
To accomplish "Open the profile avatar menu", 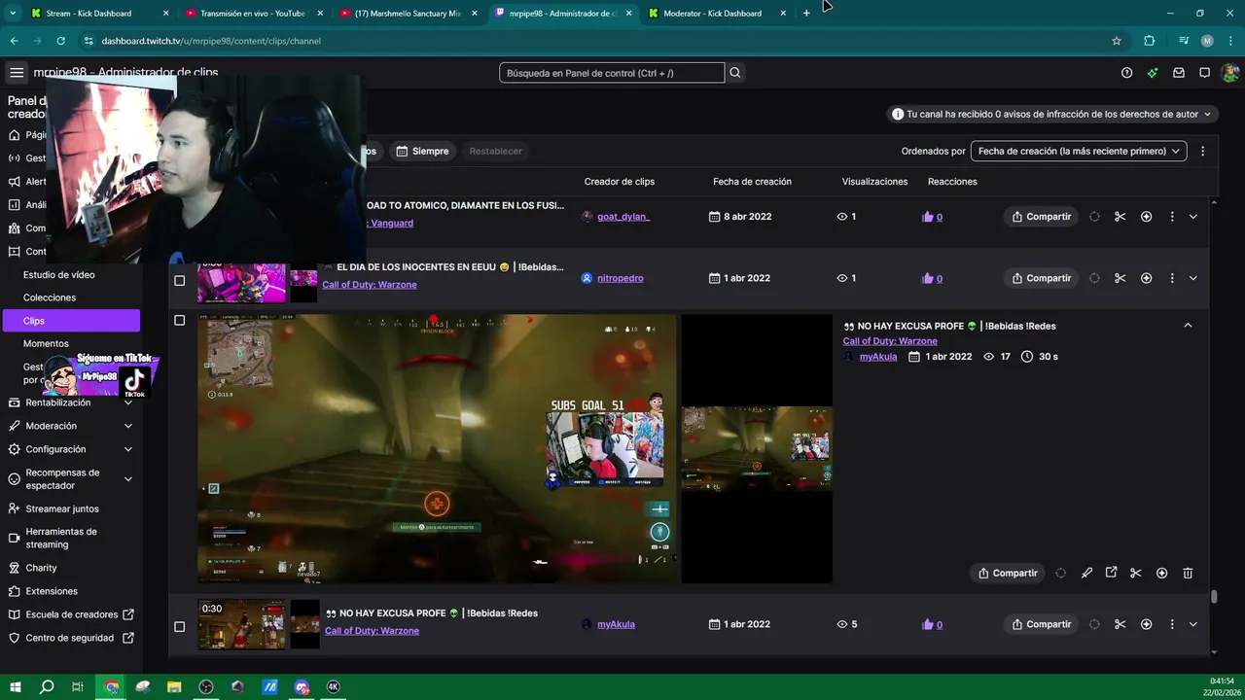I will [x=1229, y=73].
